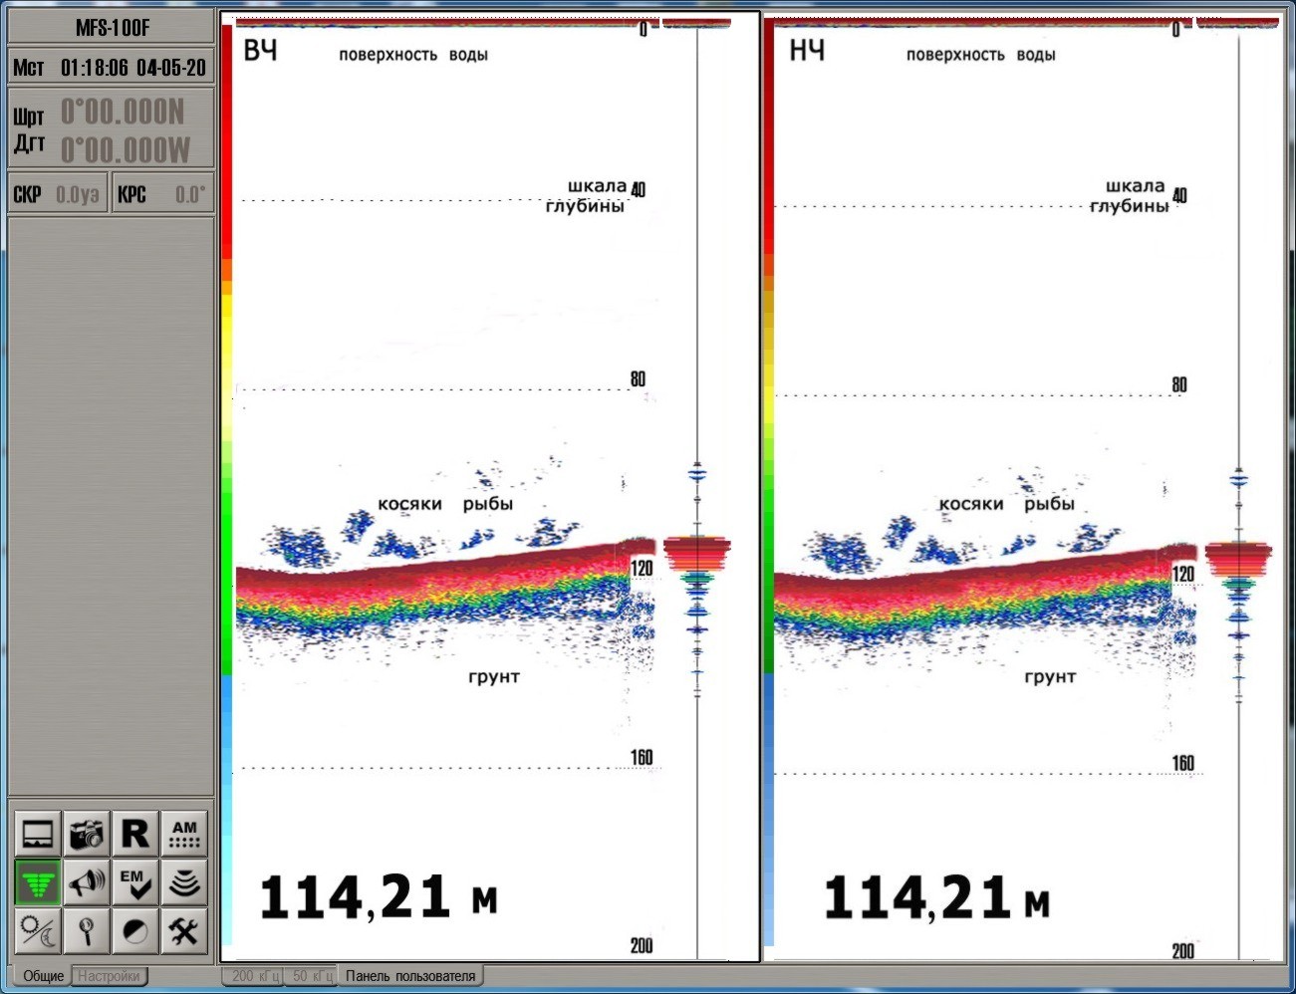
Task: Open the Панель пользователя tab
Action: tap(410, 976)
